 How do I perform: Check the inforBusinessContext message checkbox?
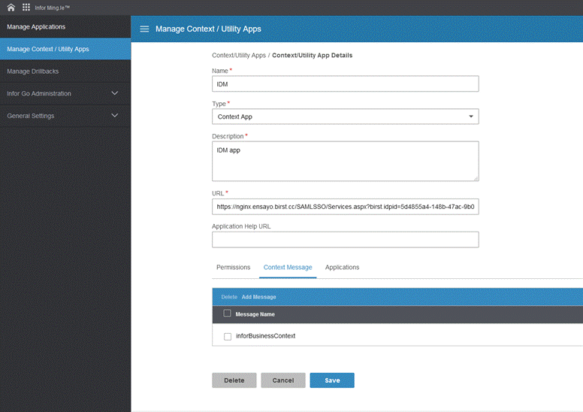pyautogui.click(x=228, y=336)
